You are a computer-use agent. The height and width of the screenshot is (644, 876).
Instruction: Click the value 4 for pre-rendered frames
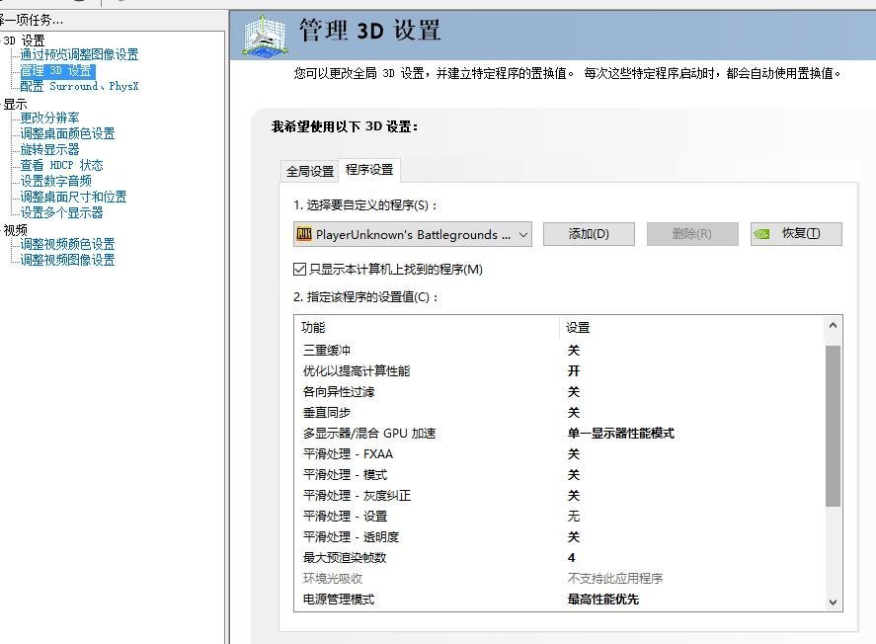pyautogui.click(x=571, y=557)
